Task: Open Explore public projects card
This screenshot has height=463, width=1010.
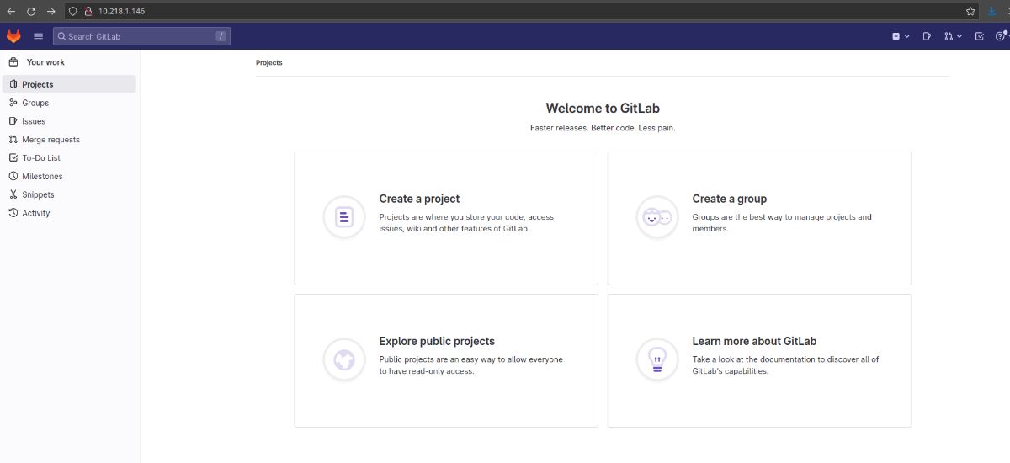Action: [446, 360]
